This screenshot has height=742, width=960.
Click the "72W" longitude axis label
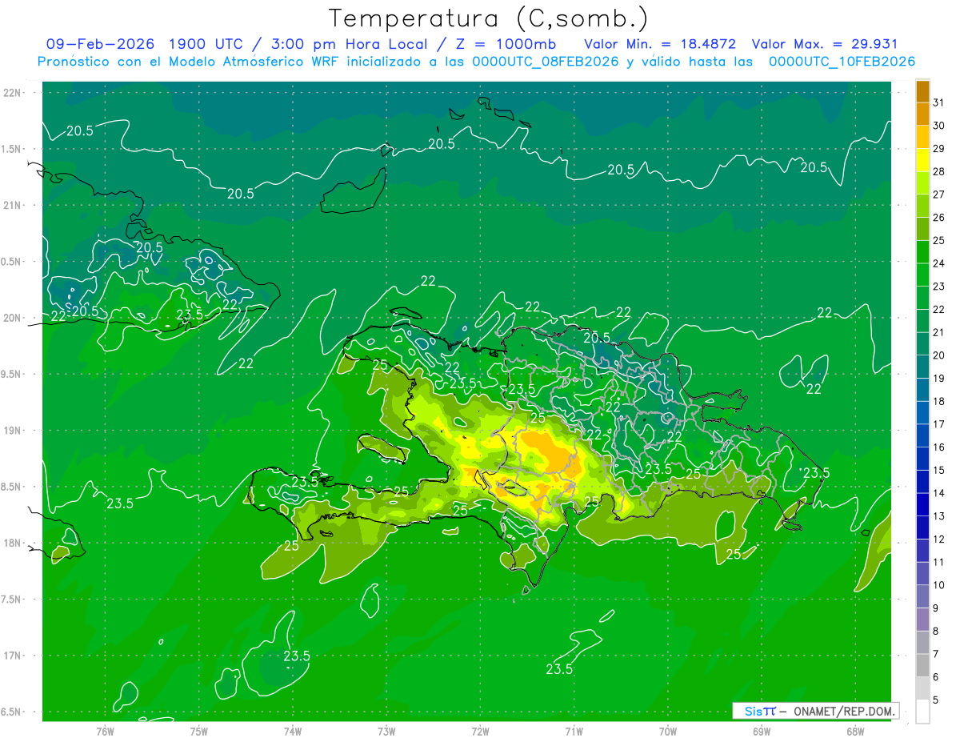(480, 731)
